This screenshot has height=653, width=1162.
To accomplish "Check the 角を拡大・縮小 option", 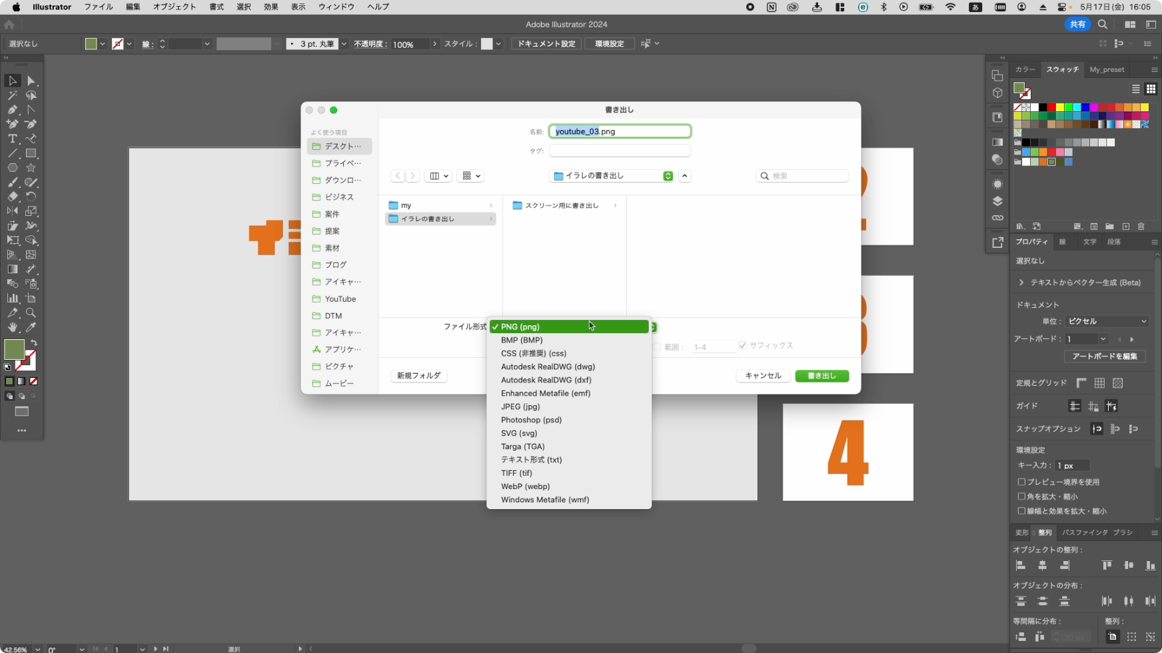I will tap(1021, 496).
